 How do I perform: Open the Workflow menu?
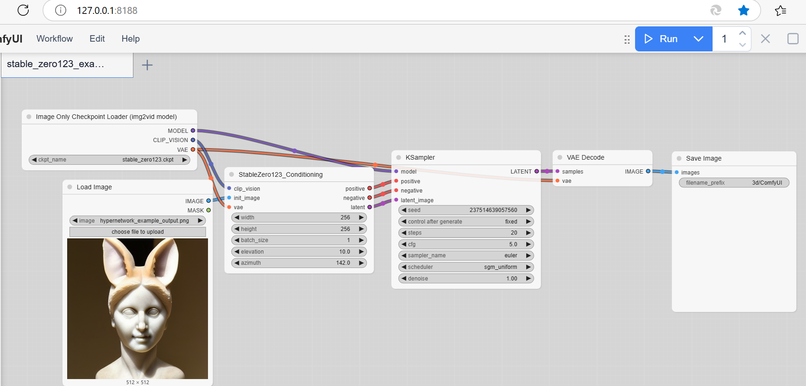[x=55, y=39]
